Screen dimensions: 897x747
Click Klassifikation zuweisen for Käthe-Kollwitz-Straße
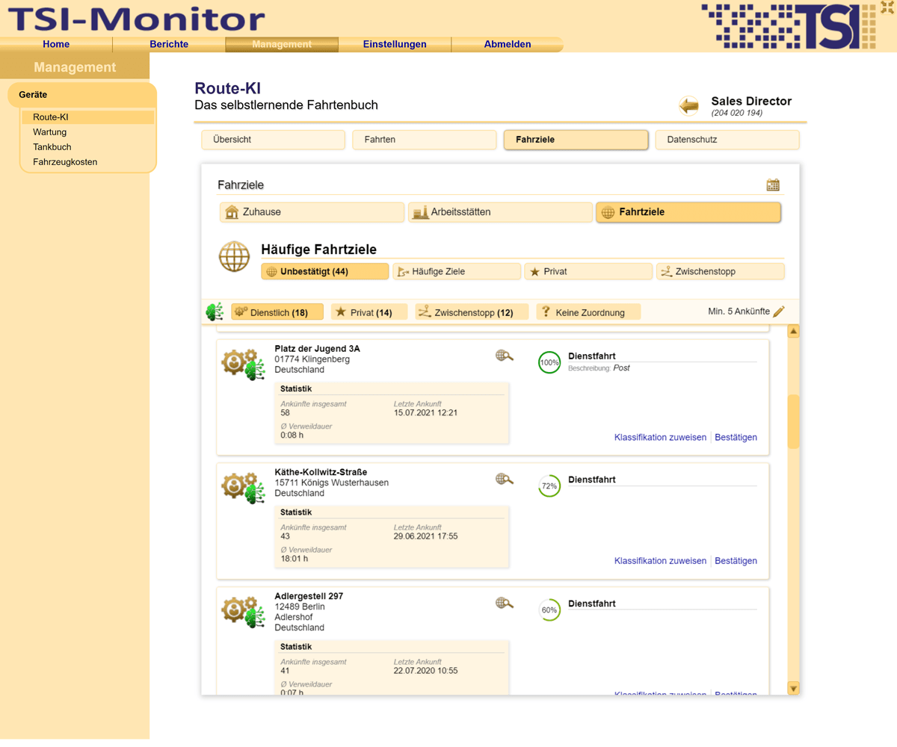660,561
